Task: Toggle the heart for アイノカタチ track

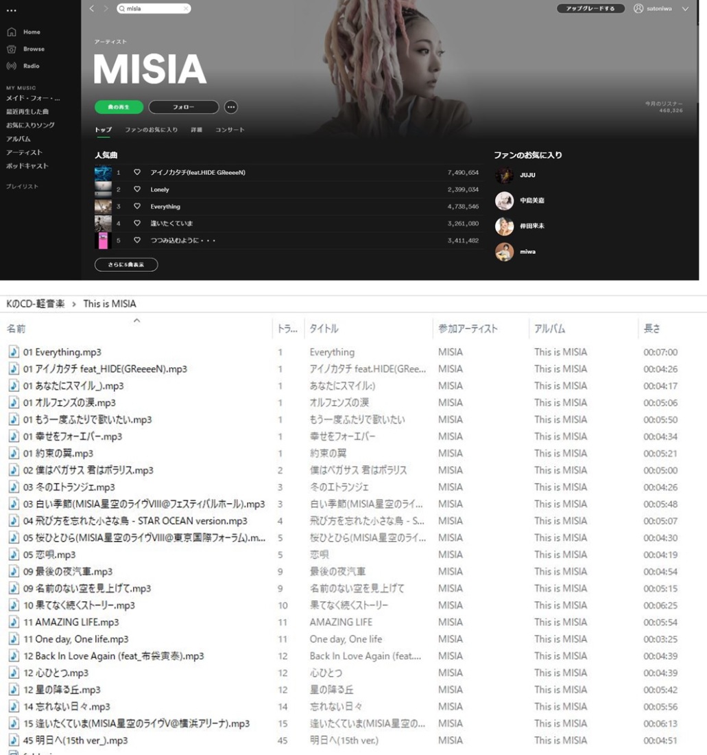Action: (x=137, y=172)
